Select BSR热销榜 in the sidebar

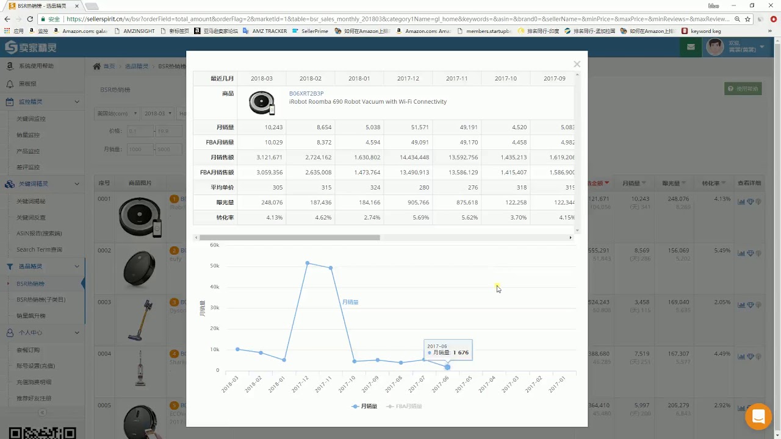(31, 284)
